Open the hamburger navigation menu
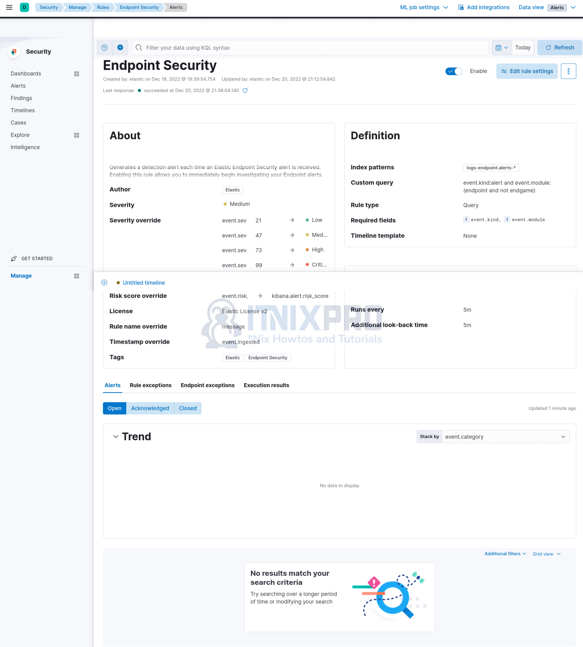583x647 pixels. click(9, 7)
